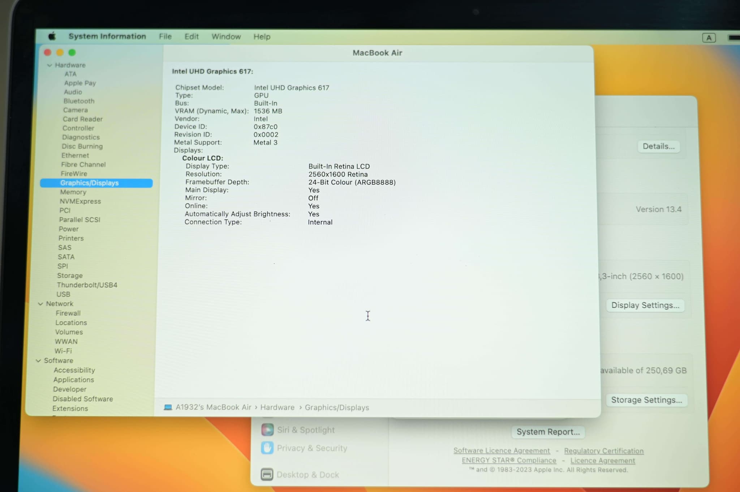
Task: Click the Details... button in Settings window
Action: [658, 146]
